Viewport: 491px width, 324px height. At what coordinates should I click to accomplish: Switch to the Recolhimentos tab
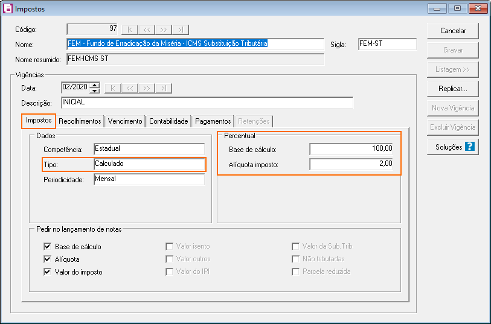click(x=80, y=121)
